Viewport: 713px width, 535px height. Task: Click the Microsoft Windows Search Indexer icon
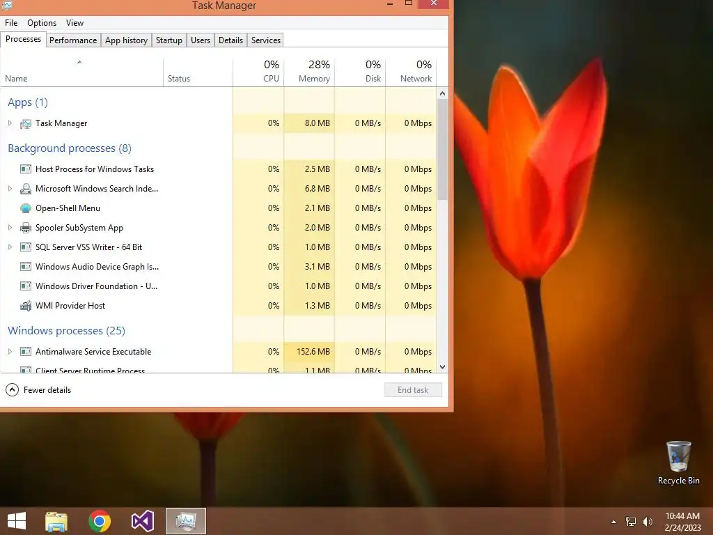pyautogui.click(x=26, y=189)
